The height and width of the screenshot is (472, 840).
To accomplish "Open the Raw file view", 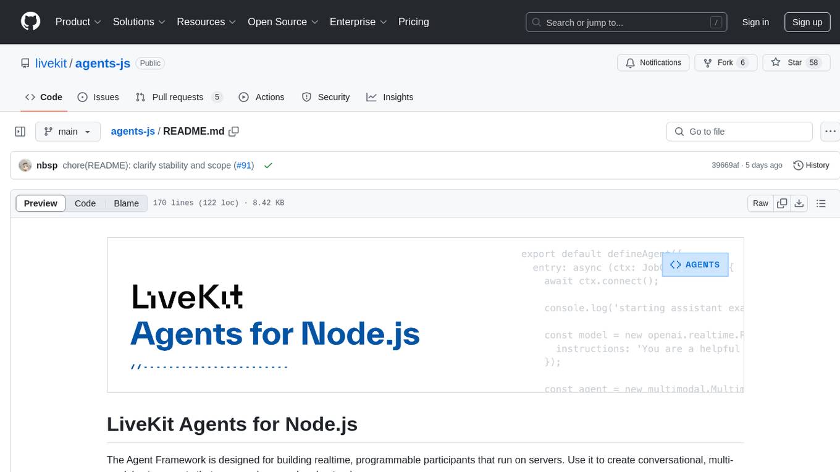I will [760, 203].
